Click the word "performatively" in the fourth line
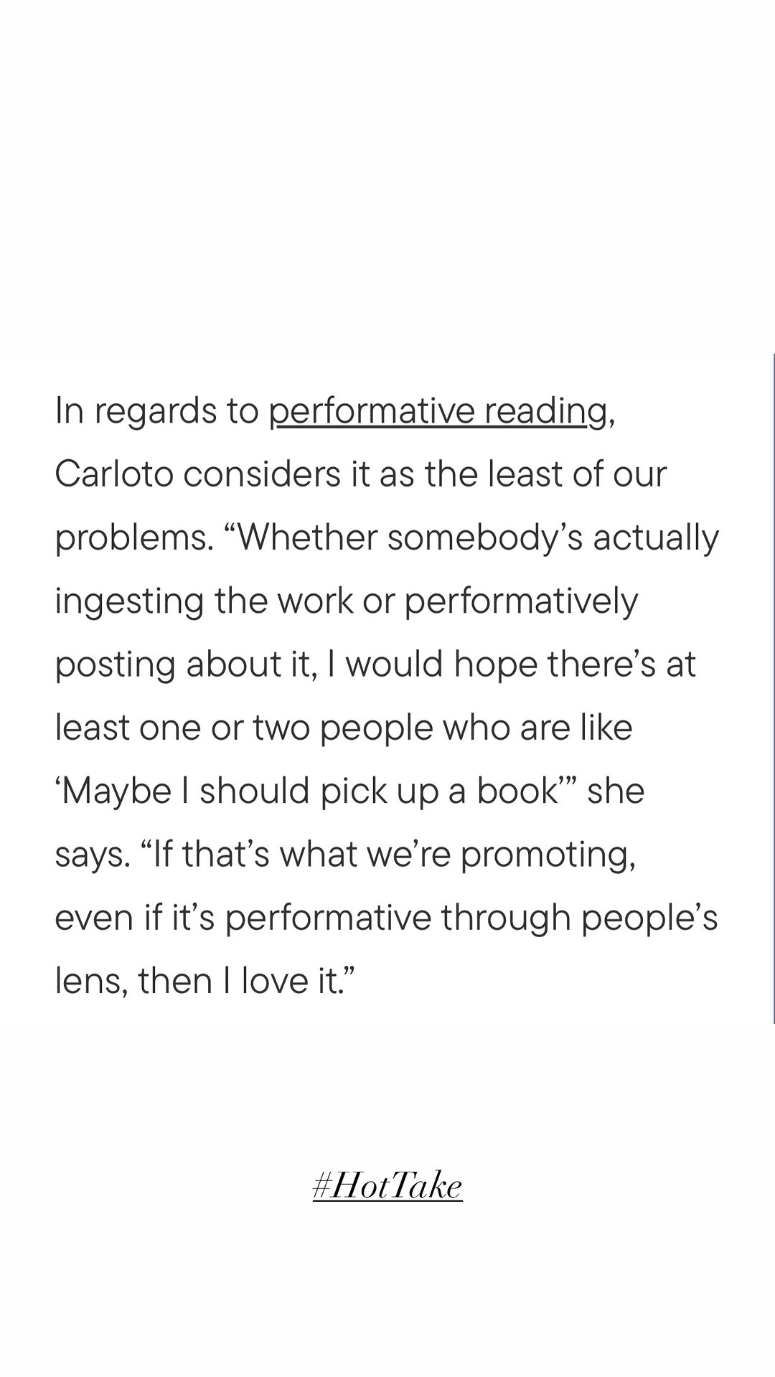Screen dimensions: 775x1377 tap(521, 602)
